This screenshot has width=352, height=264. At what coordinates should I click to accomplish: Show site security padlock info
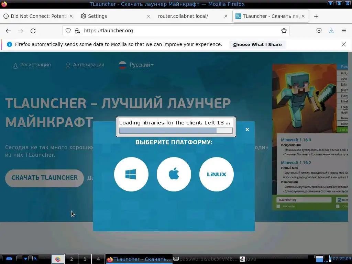click(77, 31)
